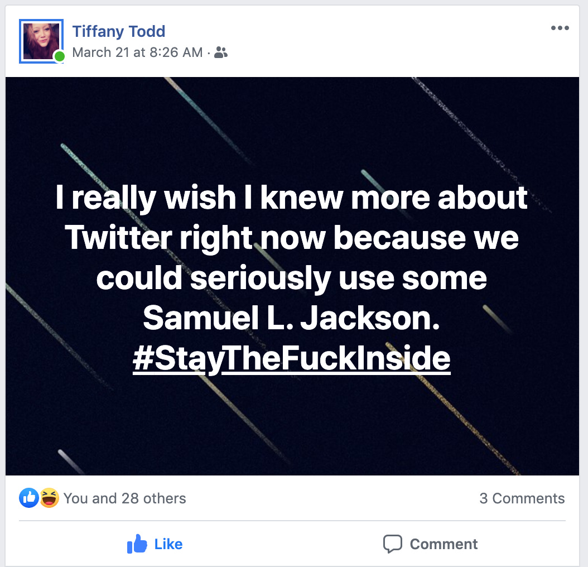
Task: Expand the 3 Comments link
Action: point(522,498)
